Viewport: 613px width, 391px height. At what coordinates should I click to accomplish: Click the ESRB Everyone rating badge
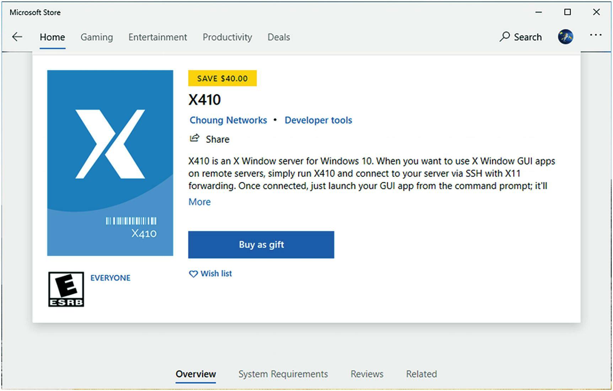[66, 289]
